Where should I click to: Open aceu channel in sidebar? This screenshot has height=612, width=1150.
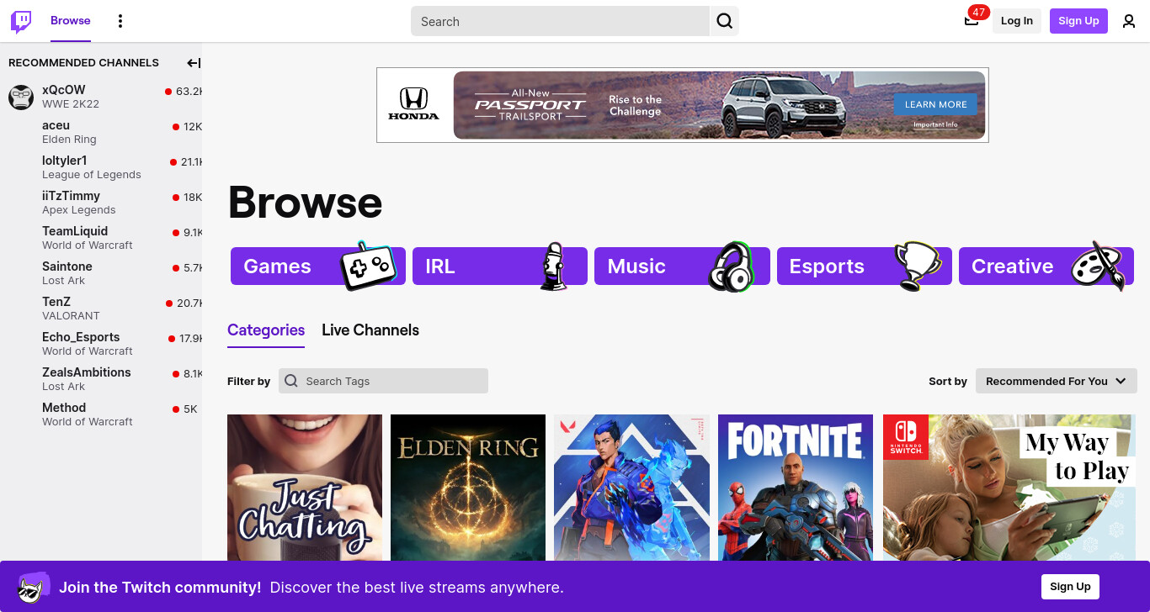(x=101, y=132)
